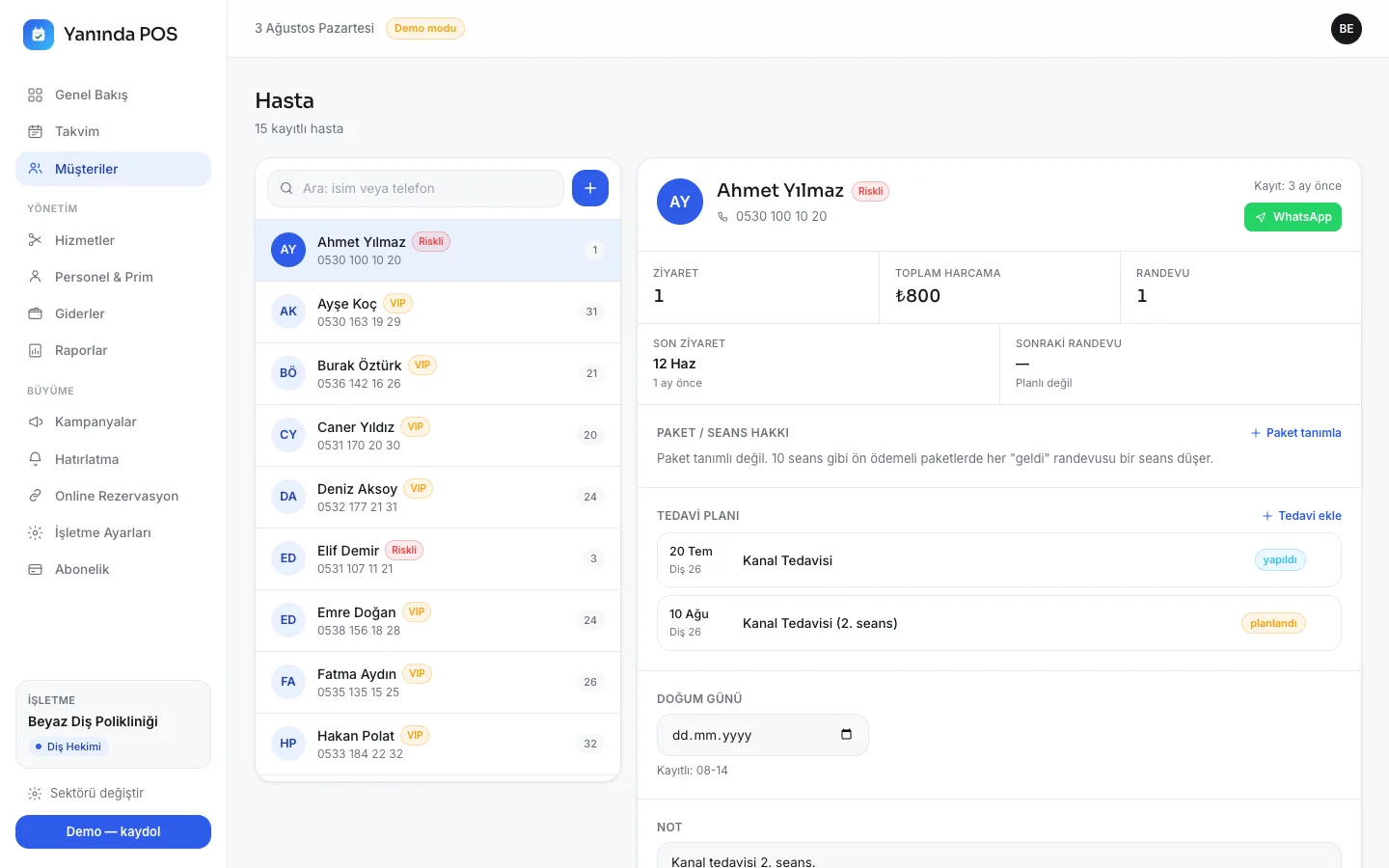The height and width of the screenshot is (868, 1389).
Task: Select patient Emre Doğan
Action: pos(438,621)
